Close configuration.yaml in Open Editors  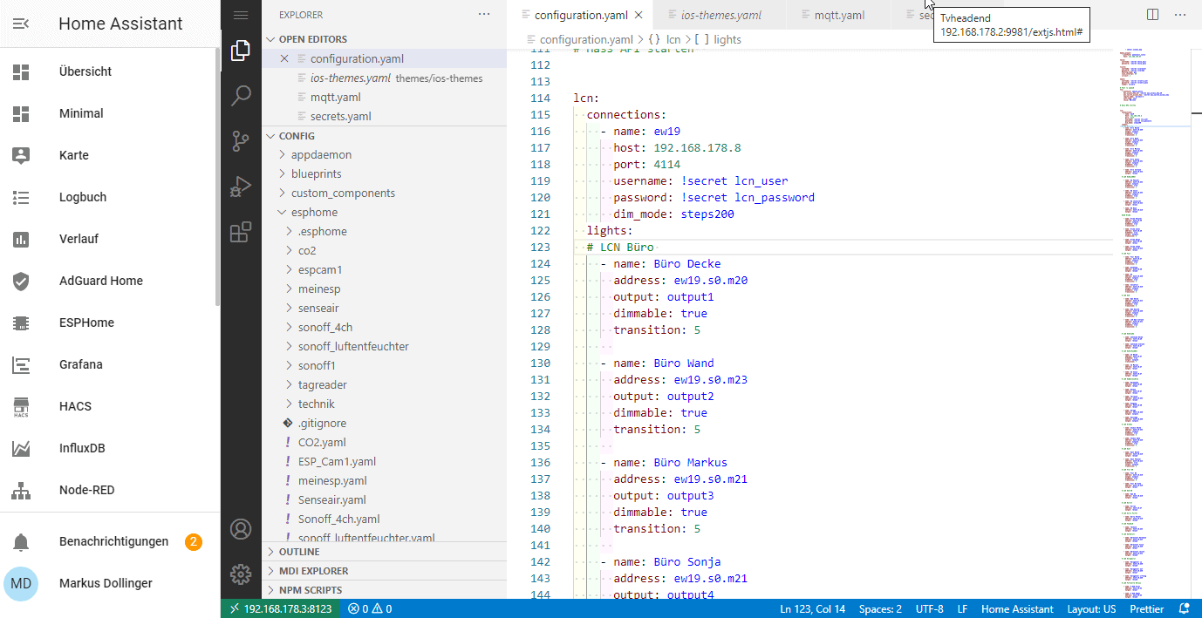click(x=284, y=58)
